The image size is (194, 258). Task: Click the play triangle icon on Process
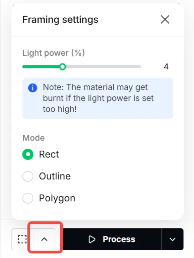click(92, 239)
